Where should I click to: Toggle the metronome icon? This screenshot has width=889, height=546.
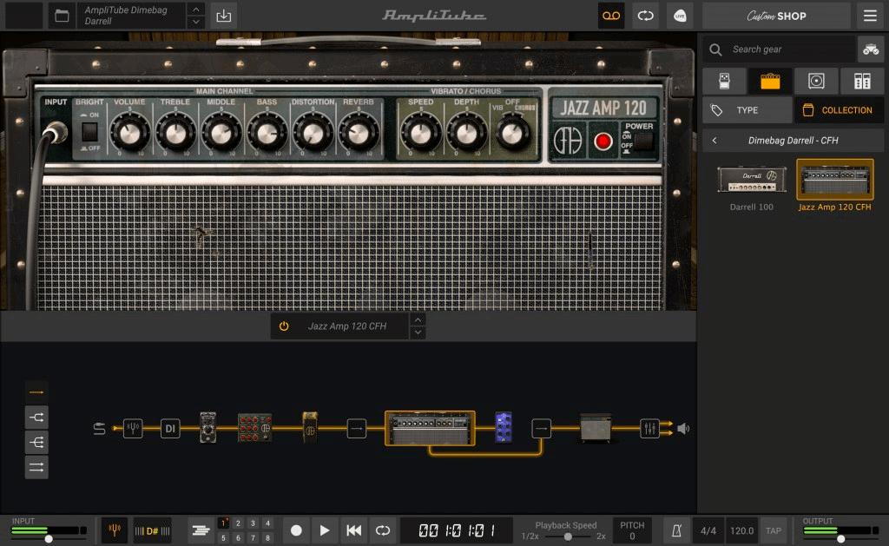pyautogui.click(x=676, y=530)
